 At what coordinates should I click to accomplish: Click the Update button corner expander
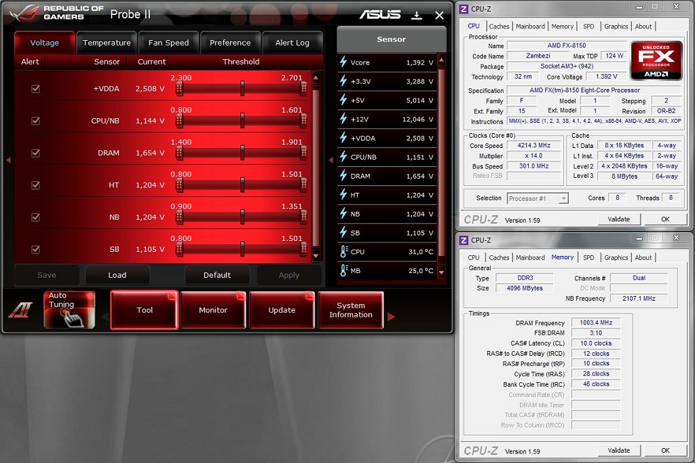pos(309,295)
